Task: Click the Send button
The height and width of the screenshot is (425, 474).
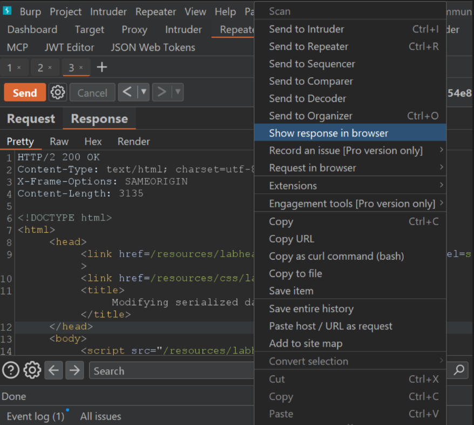Action: (25, 92)
